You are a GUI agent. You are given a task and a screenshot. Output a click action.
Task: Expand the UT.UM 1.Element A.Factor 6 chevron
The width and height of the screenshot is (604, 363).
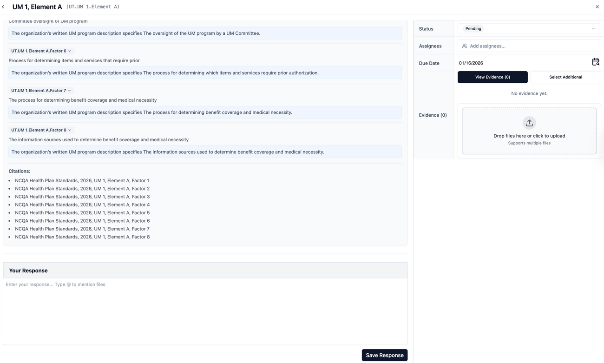tap(70, 51)
